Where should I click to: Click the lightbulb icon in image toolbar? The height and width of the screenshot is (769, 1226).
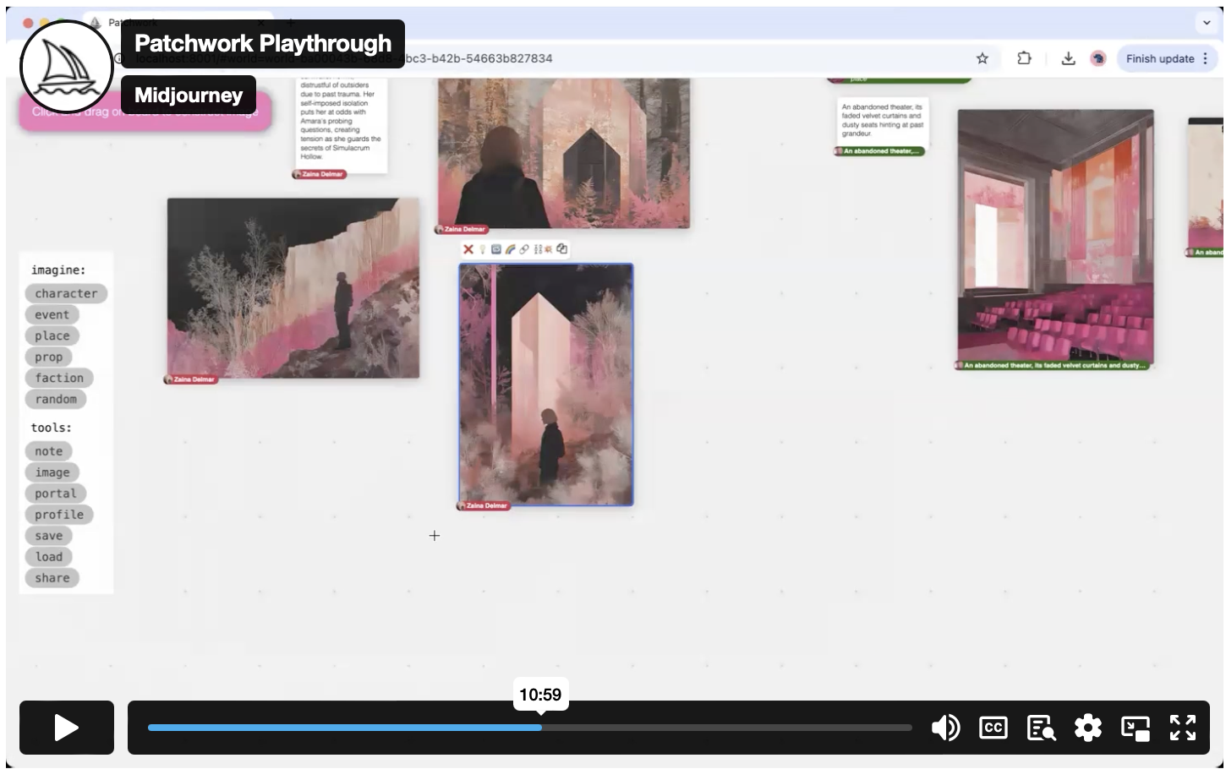click(483, 249)
